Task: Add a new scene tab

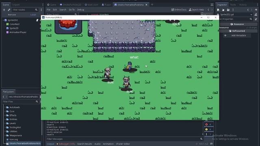Action: (152, 5)
